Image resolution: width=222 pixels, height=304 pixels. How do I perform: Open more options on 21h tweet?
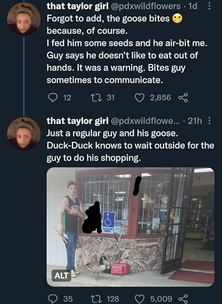point(210,121)
